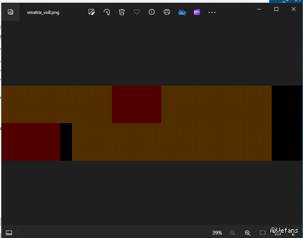Toggle the favorite heart icon
This screenshot has height=238, width=303.
tap(137, 12)
